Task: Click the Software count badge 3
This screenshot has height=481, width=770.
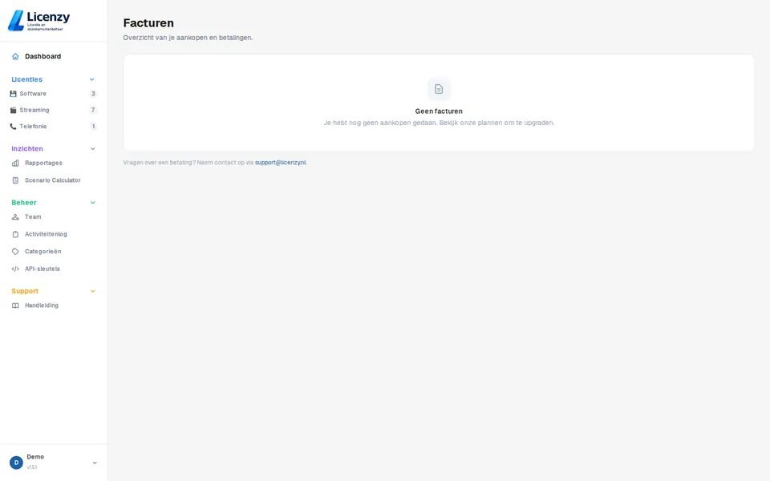Action: click(93, 94)
